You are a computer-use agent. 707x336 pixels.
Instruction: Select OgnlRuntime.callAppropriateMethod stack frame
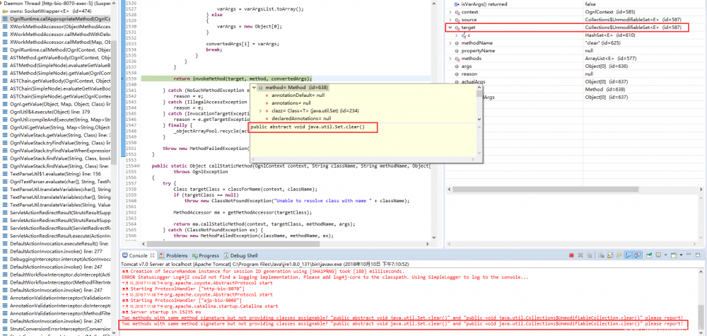pyautogui.click(x=57, y=19)
